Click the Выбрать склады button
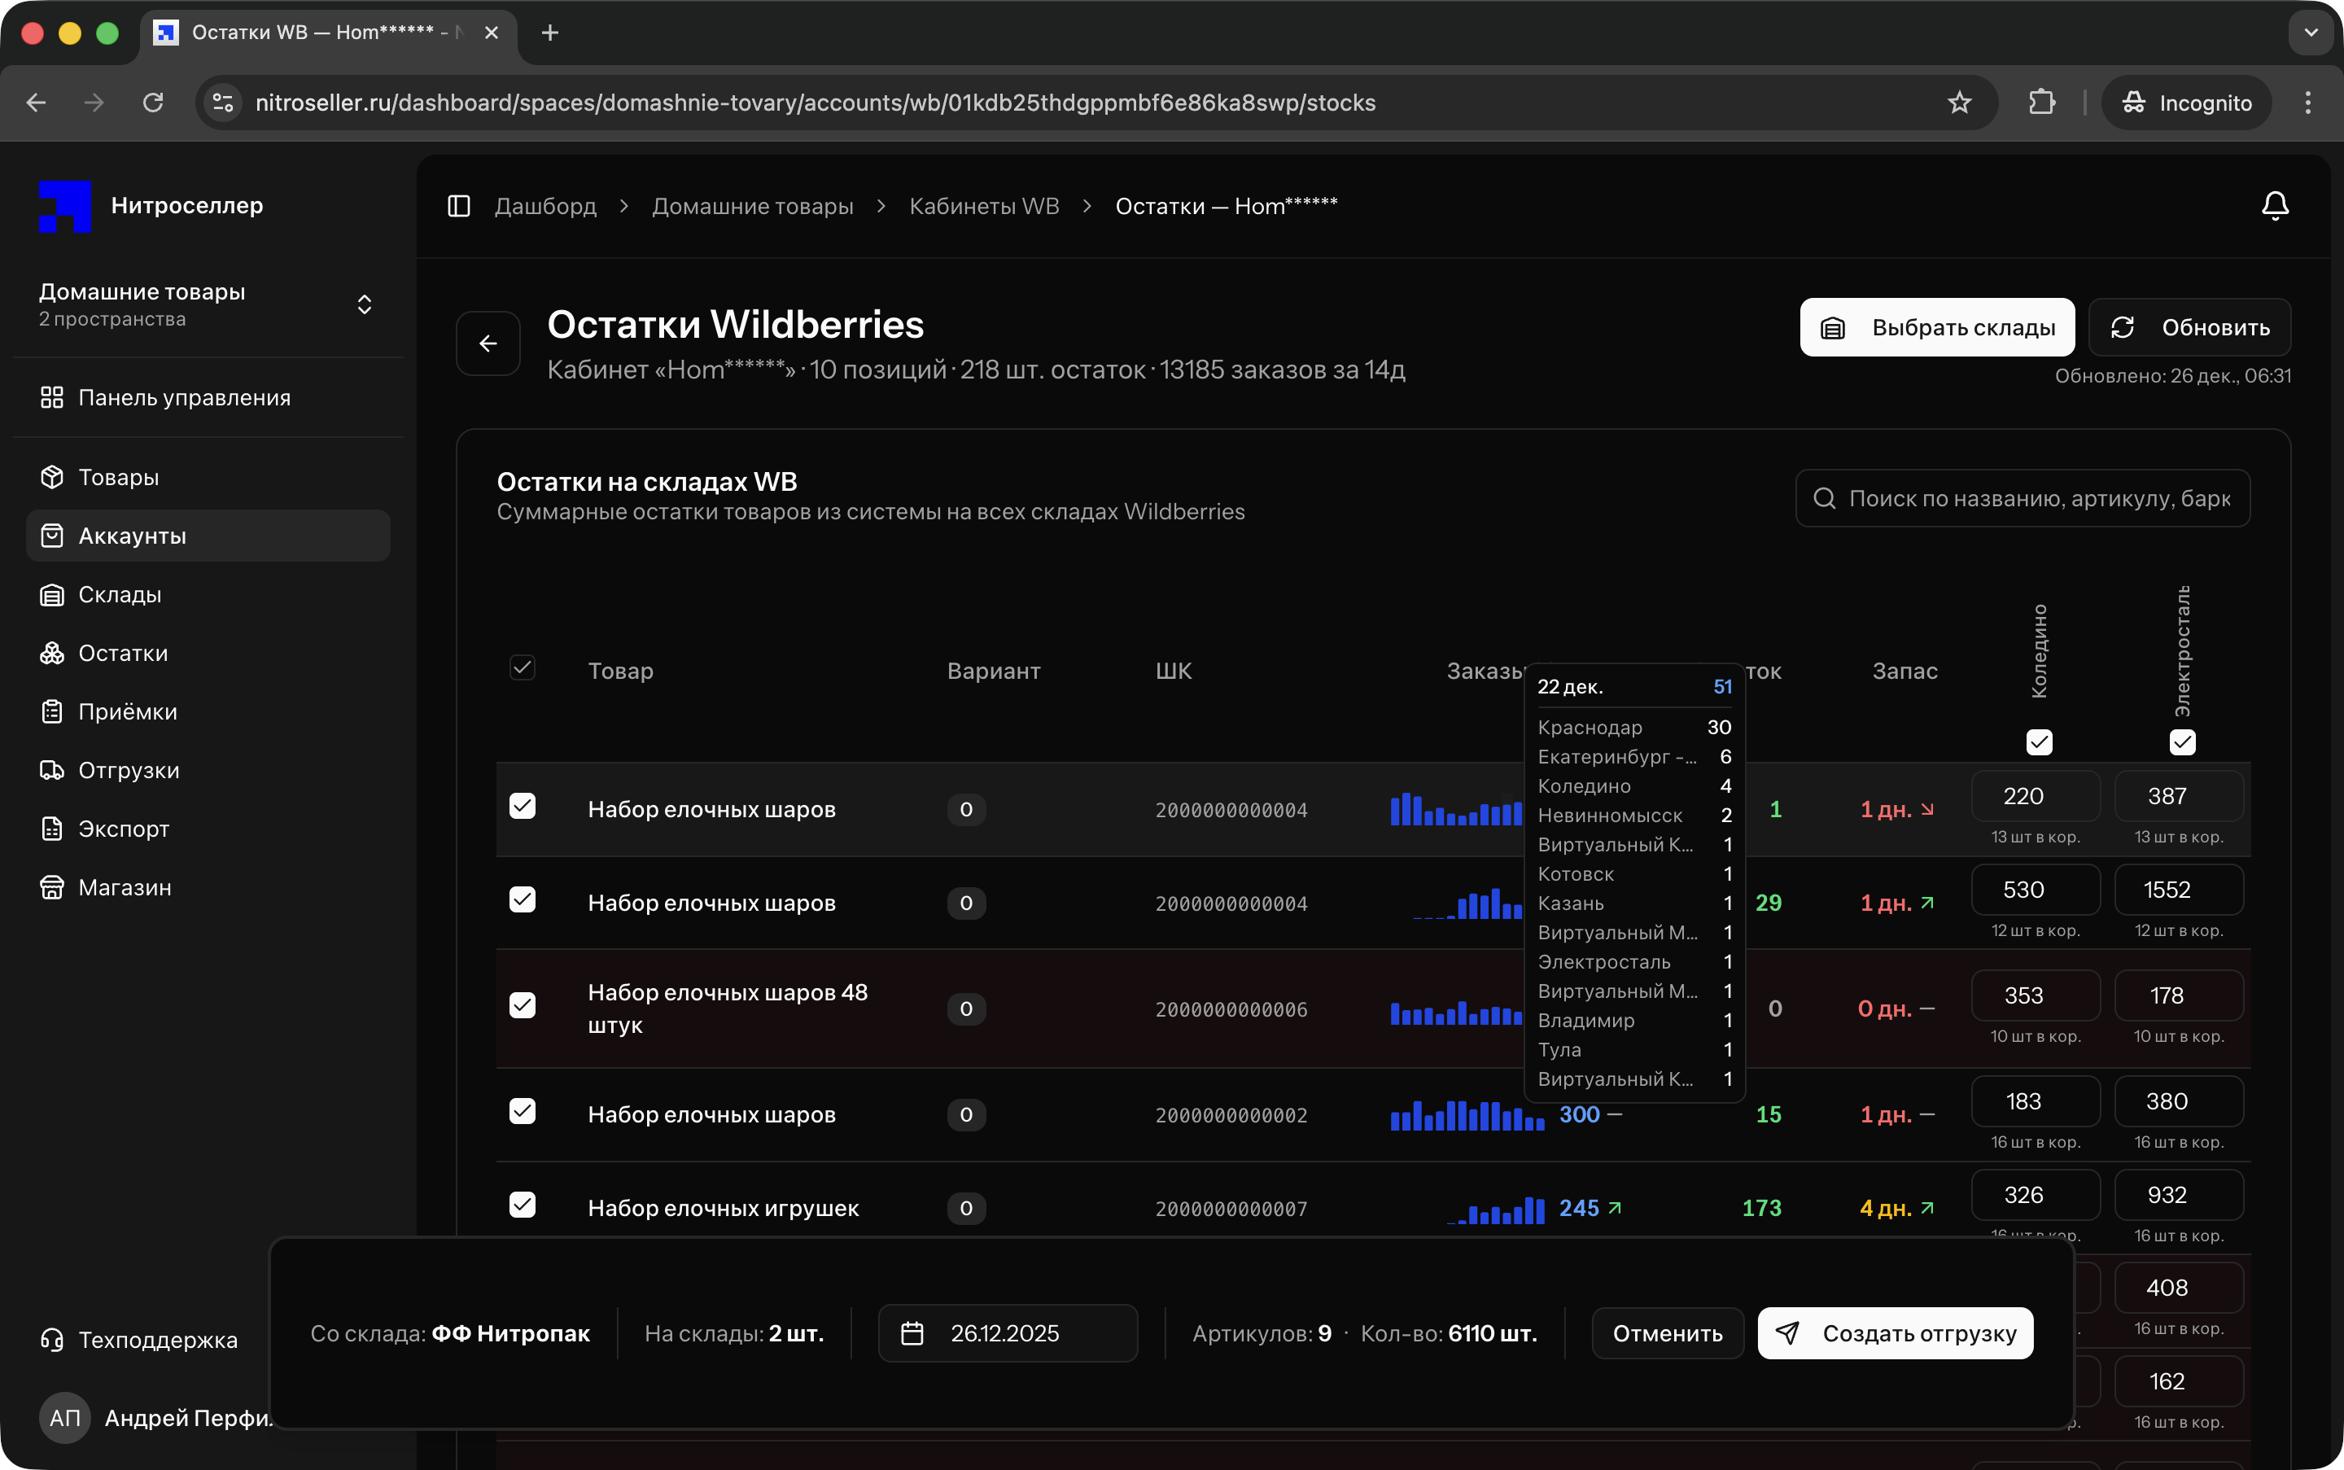The width and height of the screenshot is (2344, 1470). (1936, 328)
